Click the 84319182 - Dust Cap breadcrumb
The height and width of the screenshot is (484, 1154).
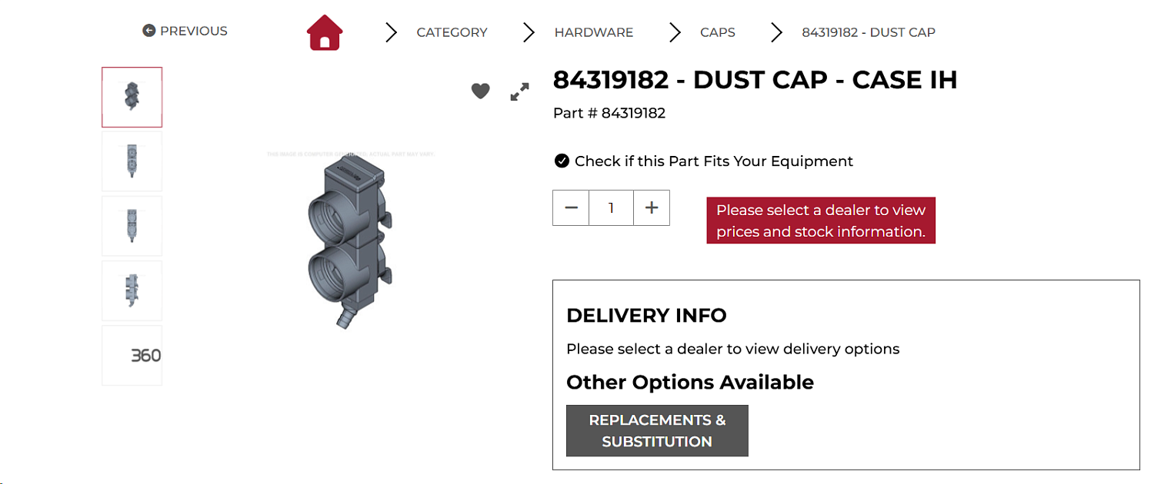point(869,32)
